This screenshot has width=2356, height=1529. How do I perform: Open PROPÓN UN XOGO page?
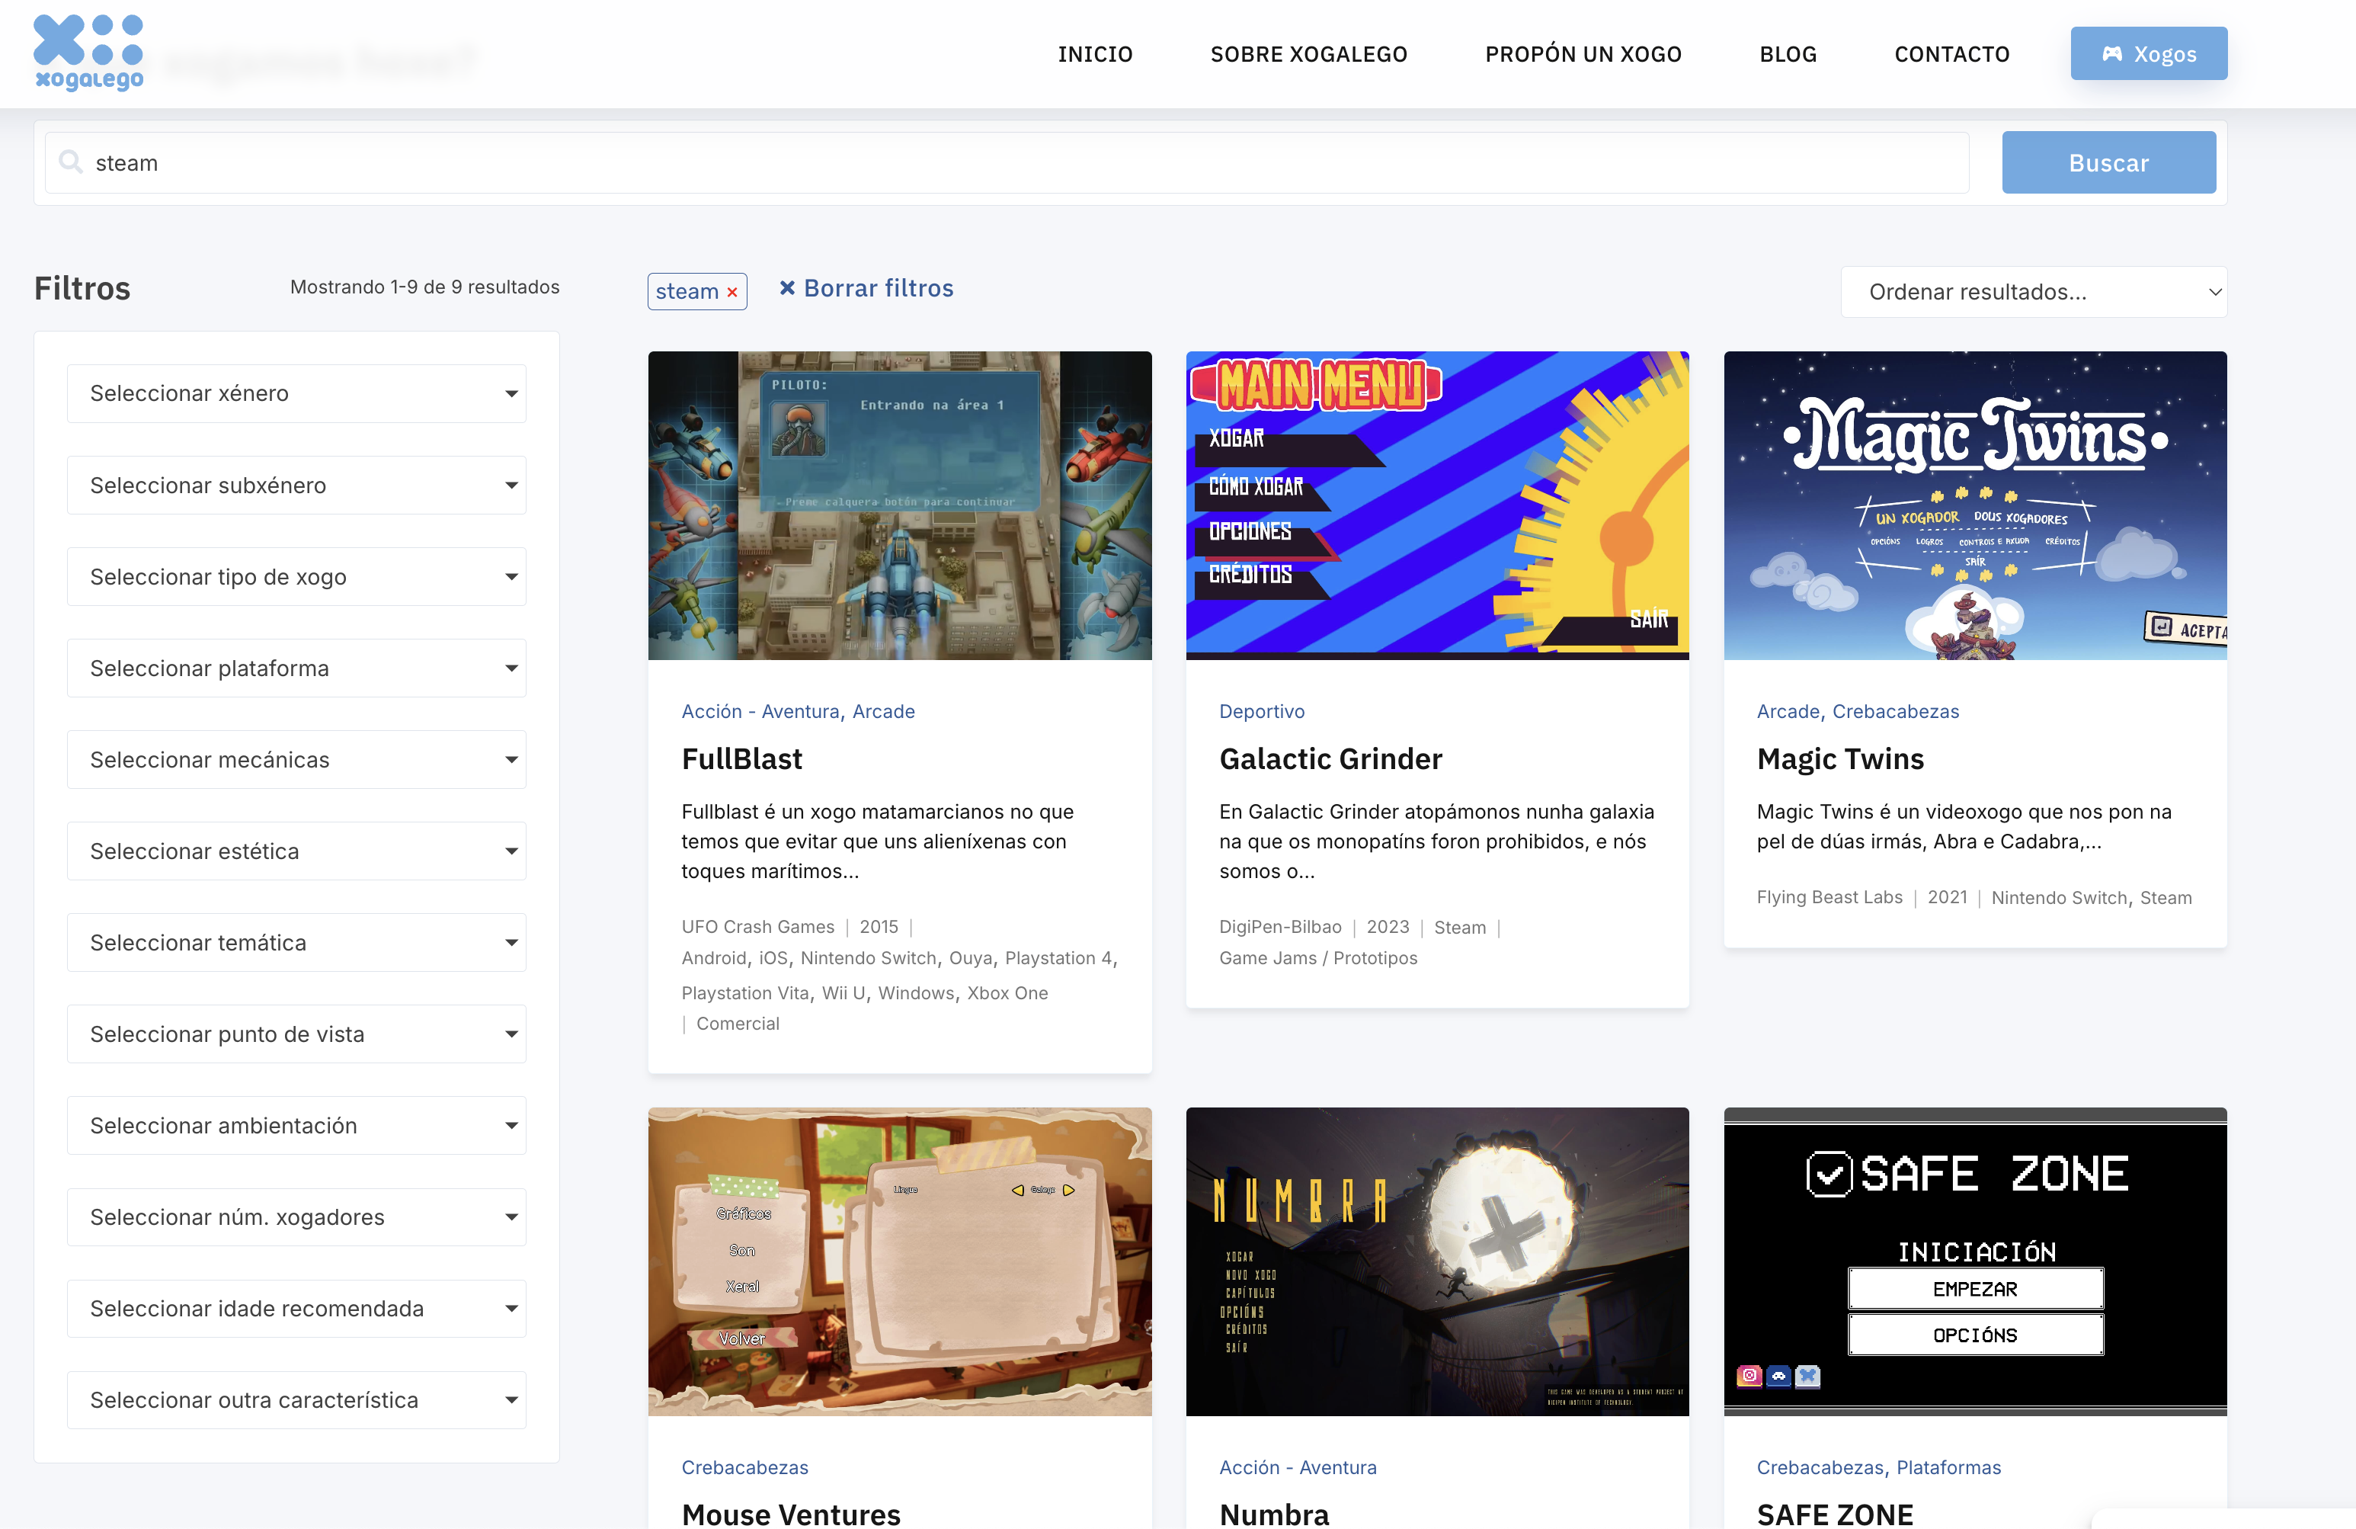coord(1583,53)
